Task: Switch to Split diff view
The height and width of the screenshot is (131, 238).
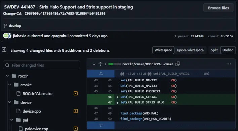Action: click(x=214, y=50)
